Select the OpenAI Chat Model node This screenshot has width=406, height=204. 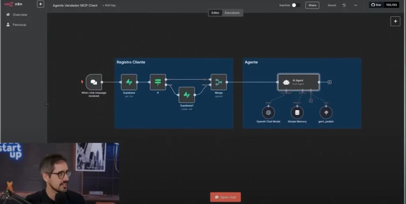(268, 112)
